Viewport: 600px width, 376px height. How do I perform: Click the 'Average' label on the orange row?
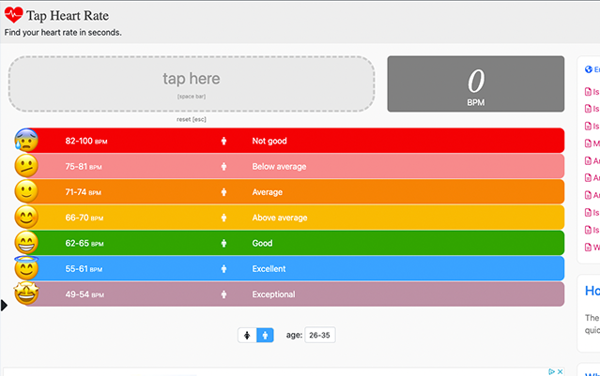click(x=267, y=192)
